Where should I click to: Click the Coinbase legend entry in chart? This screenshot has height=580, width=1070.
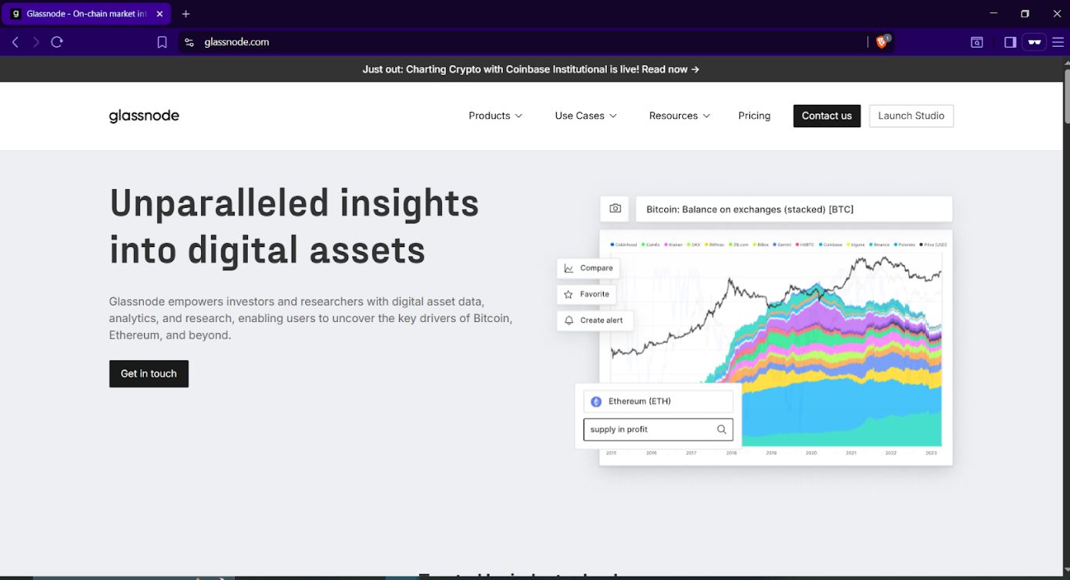pos(830,245)
